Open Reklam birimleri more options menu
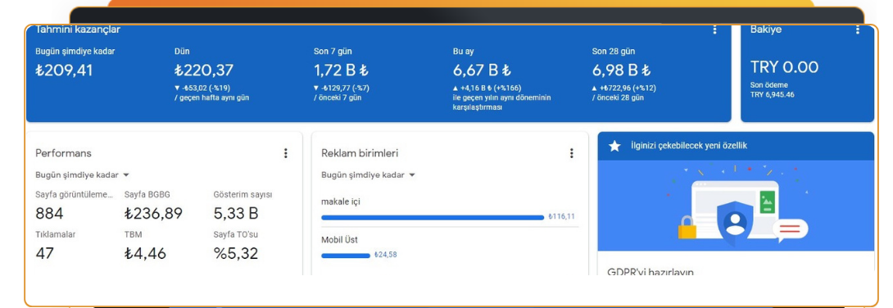893x308 pixels. click(x=571, y=153)
